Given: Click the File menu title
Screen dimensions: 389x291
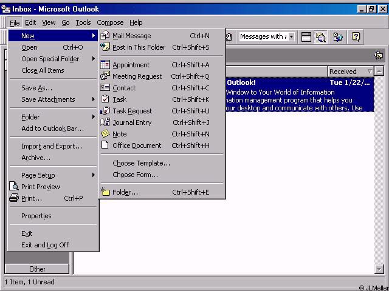Looking at the screenshot, I should tap(15, 23).
